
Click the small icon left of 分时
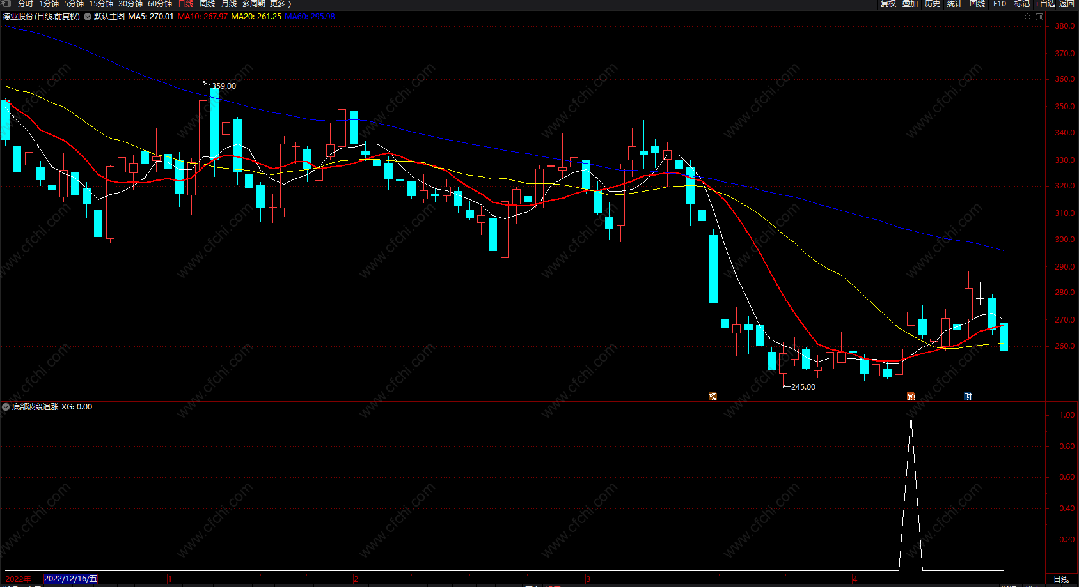(7, 4)
